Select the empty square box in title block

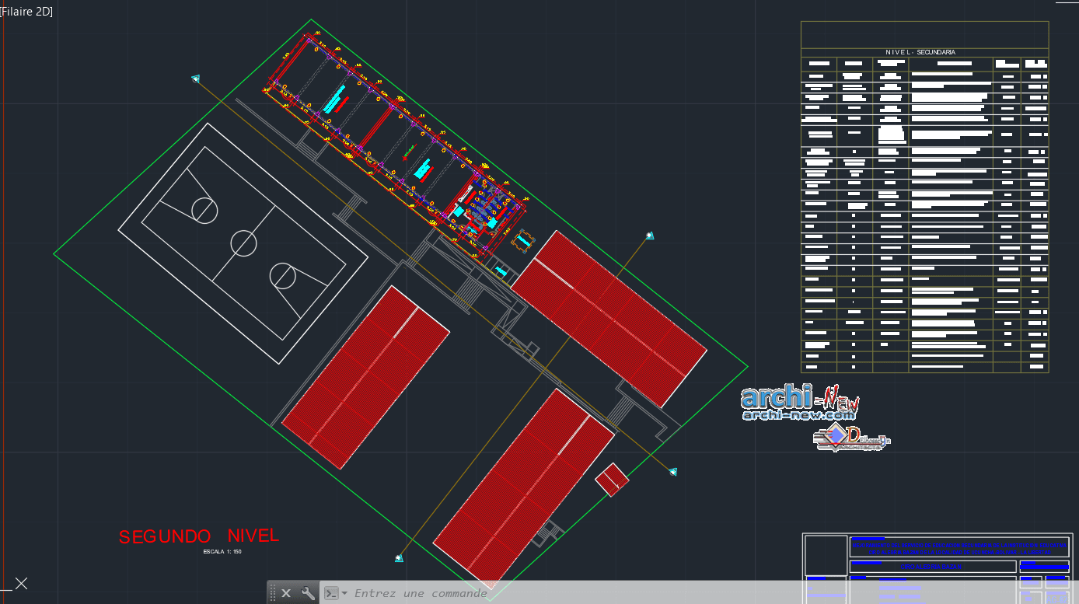point(826,555)
